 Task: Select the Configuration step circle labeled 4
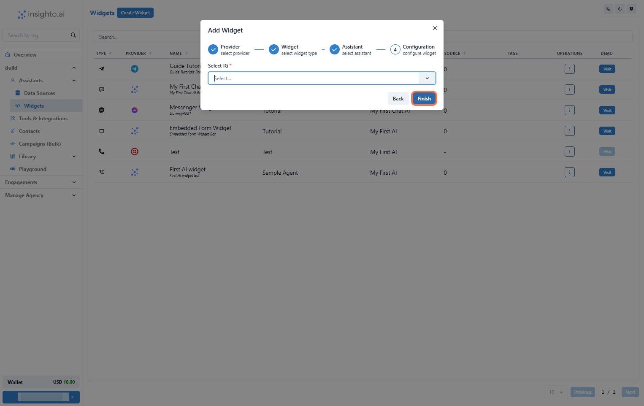(395, 49)
